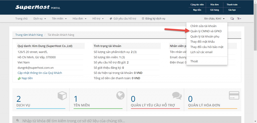Collapse the Xin chào, Kim! account menu
The height and width of the screenshot is (123, 257).
pyautogui.click(x=214, y=19)
